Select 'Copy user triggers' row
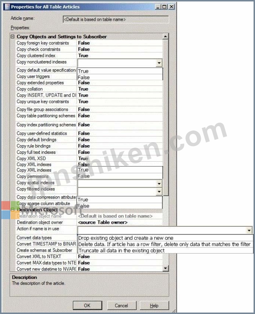 pos(46,76)
